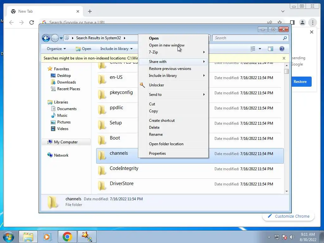Select the Setup folder icon
The height and width of the screenshot is (243, 324).
coord(102,125)
